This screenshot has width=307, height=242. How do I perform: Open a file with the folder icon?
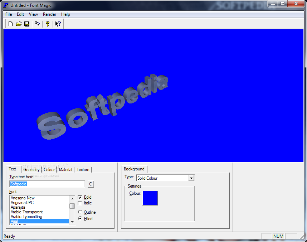[19, 24]
